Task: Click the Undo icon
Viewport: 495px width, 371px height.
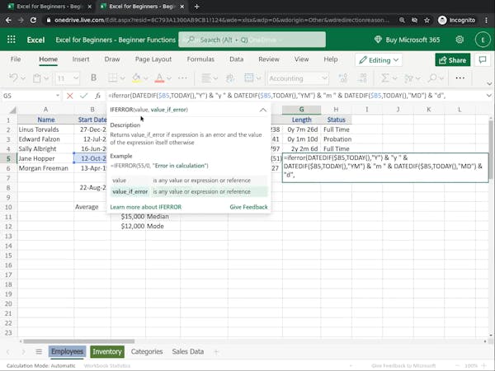Action: coord(13,78)
